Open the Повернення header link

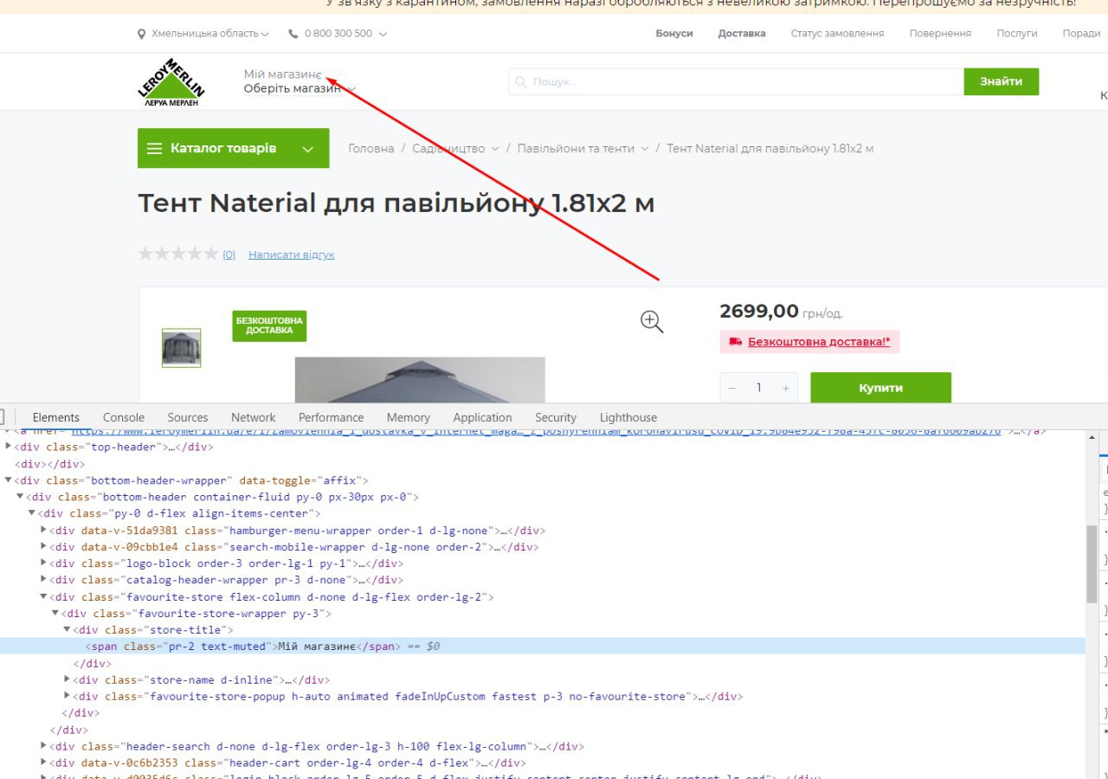tap(940, 34)
